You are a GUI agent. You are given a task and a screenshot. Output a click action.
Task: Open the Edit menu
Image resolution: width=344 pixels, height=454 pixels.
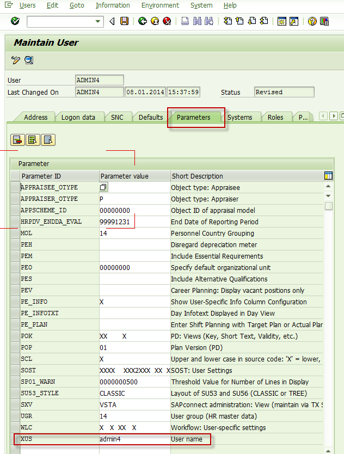click(x=52, y=5)
